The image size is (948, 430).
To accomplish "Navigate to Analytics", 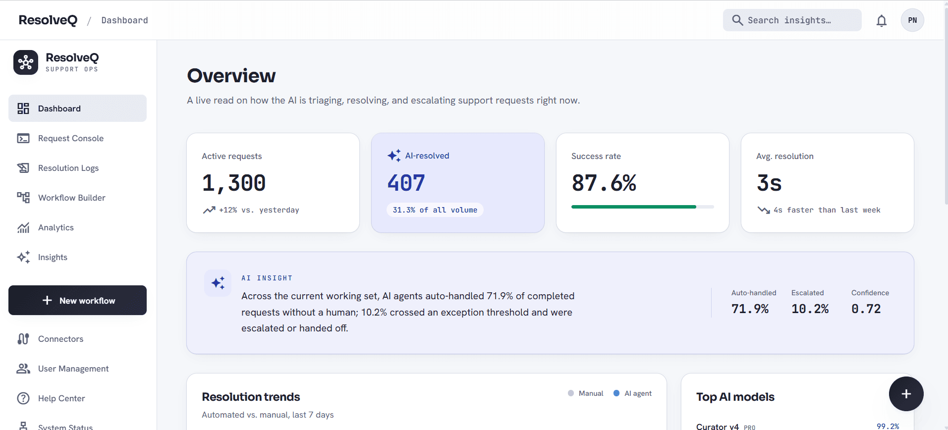I will click(77, 227).
